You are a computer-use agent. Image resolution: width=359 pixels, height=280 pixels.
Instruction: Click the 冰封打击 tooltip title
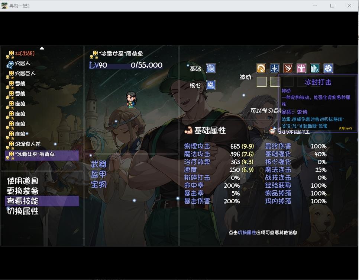(318, 82)
